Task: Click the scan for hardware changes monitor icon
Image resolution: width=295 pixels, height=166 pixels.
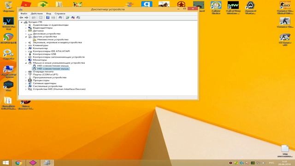Action: [x=60, y=18]
